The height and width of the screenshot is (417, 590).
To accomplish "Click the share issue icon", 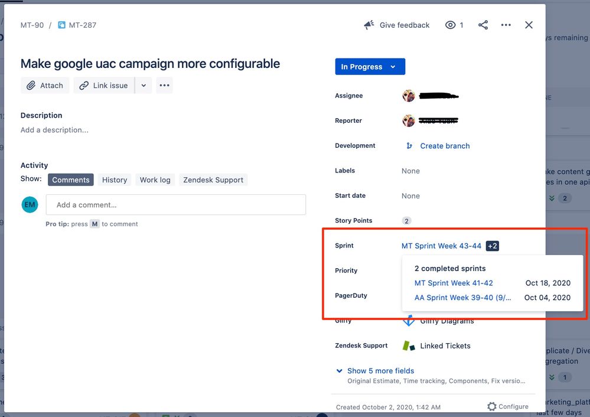I will pos(483,25).
